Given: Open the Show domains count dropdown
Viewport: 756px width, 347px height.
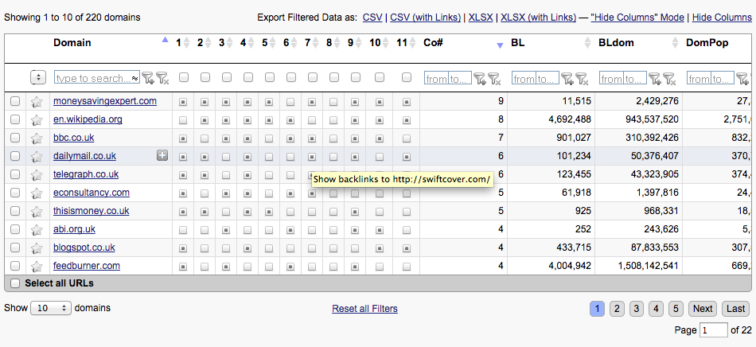Looking at the screenshot, I should (x=51, y=308).
